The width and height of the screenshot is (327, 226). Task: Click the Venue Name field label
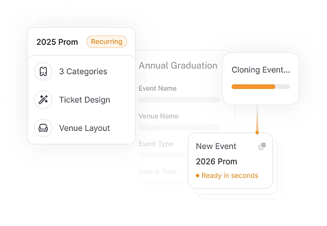(x=159, y=116)
